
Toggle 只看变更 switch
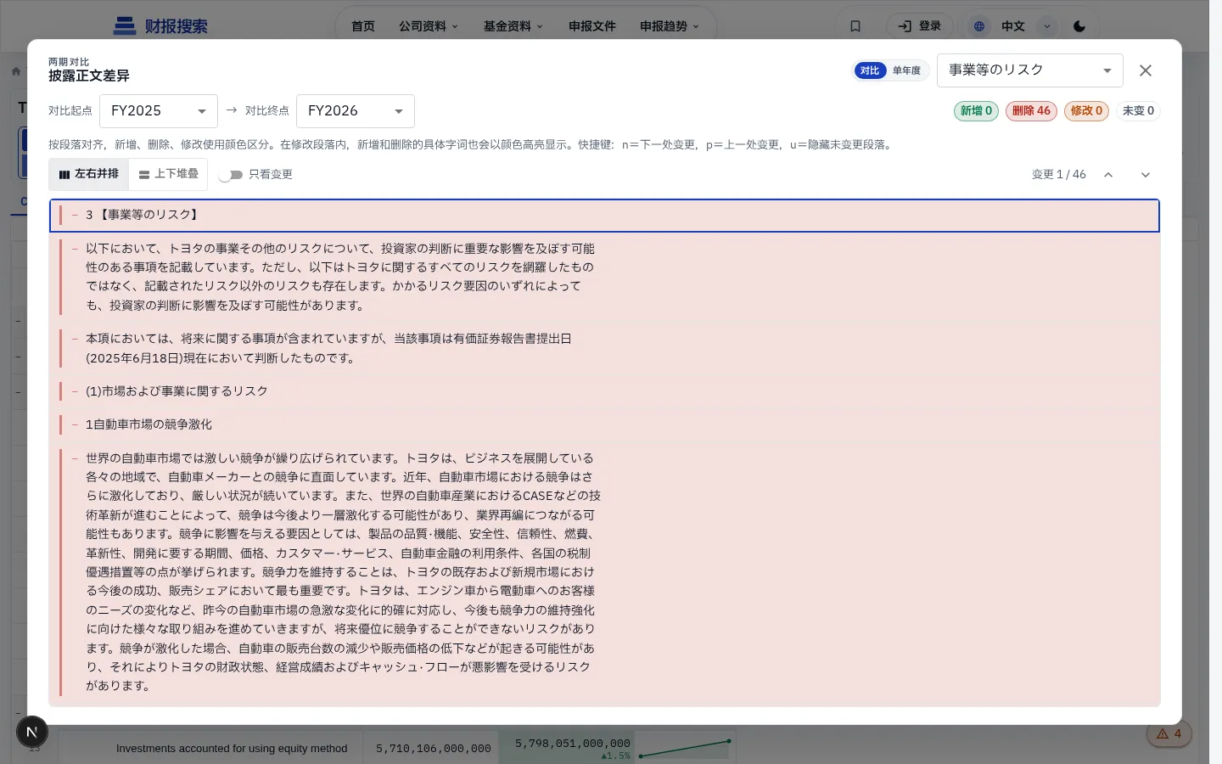click(x=230, y=175)
